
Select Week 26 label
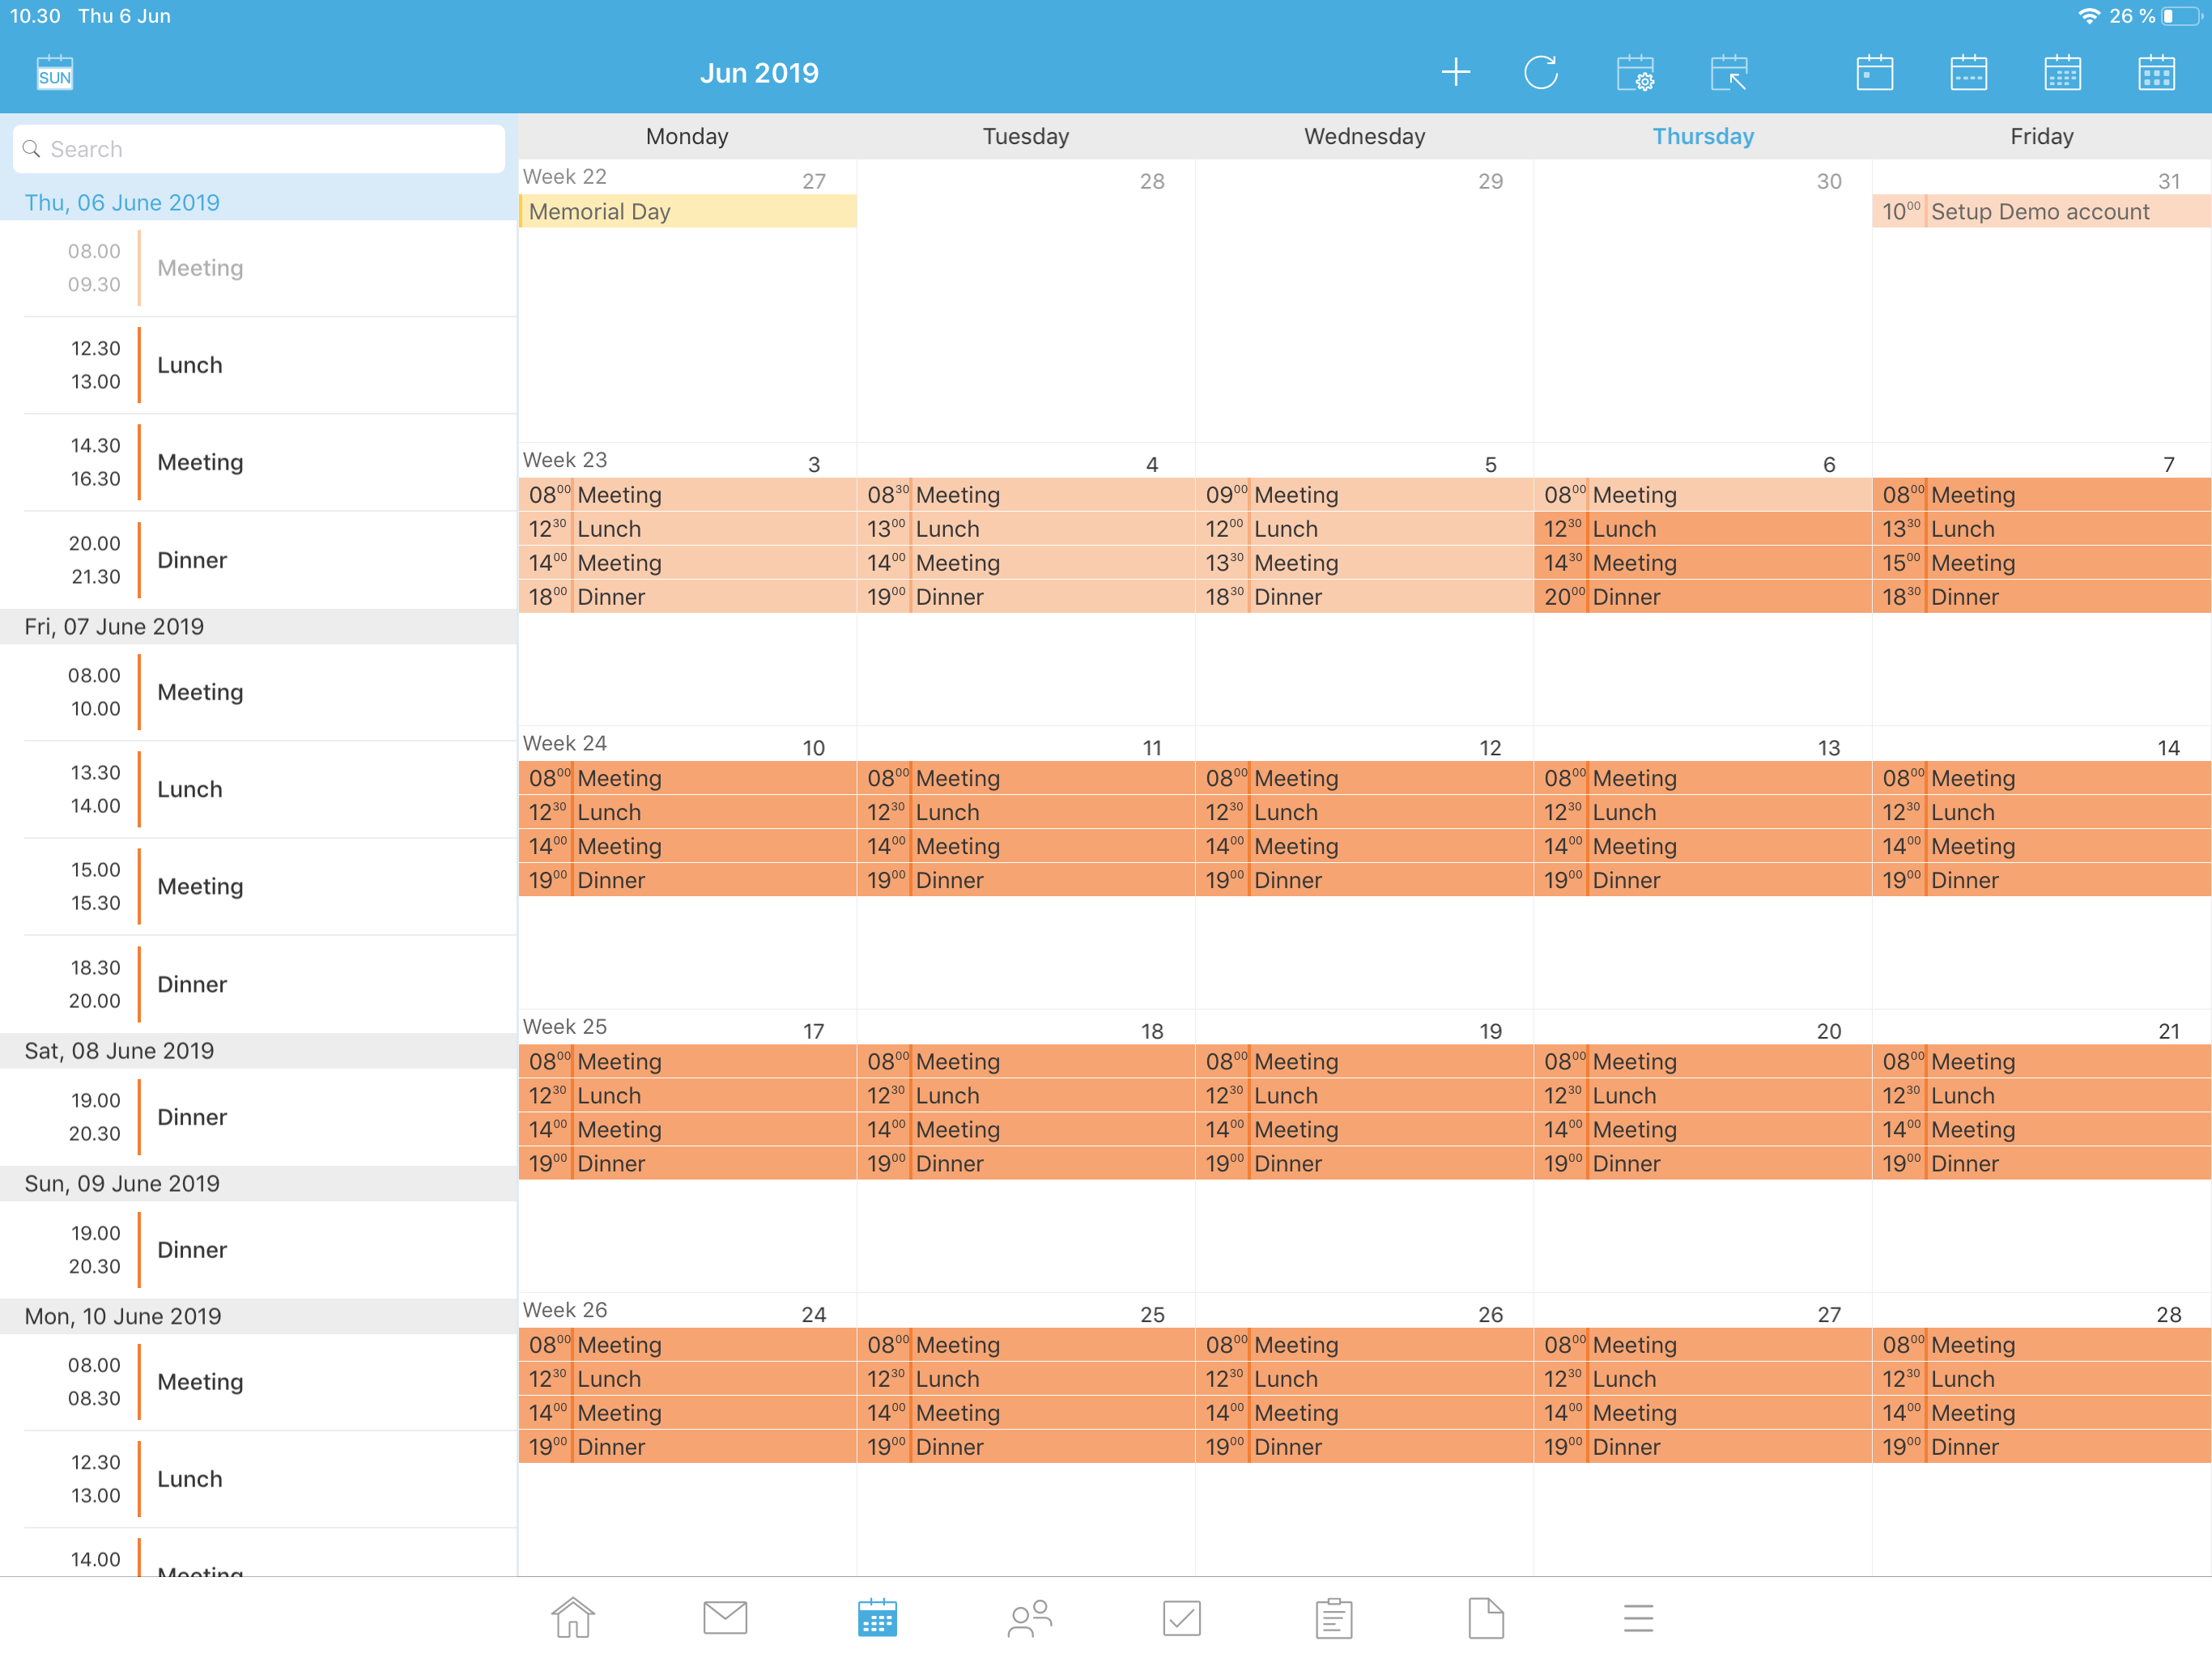(564, 1310)
